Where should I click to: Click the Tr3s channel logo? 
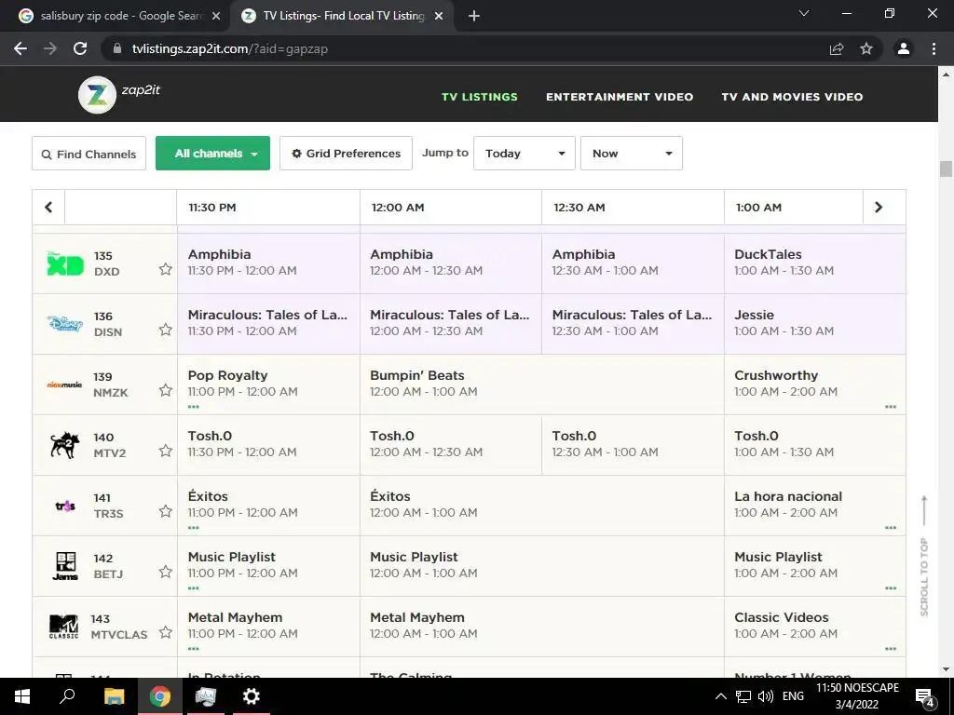(x=65, y=506)
